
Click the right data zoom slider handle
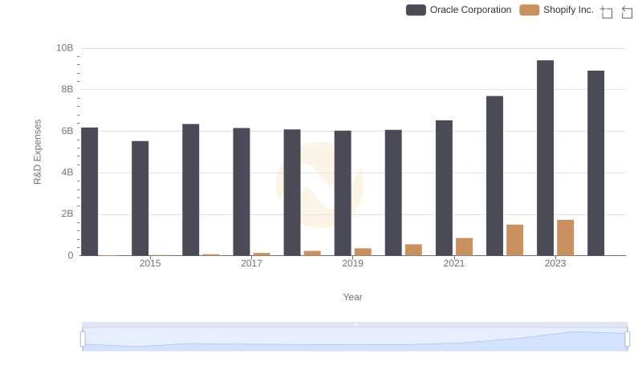point(627,339)
